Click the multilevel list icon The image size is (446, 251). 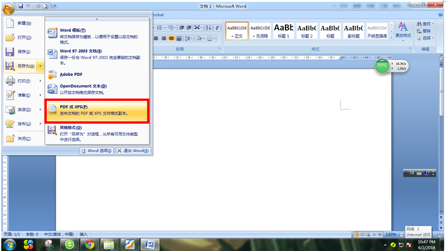(171, 28)
